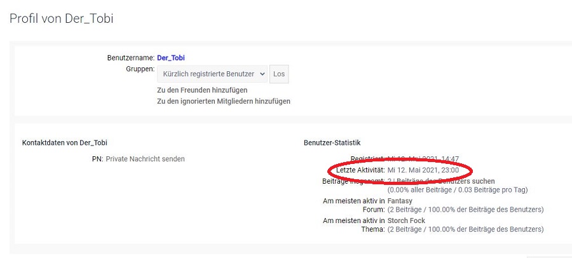Click the blue username link Der_Tobi
The width and height of the screenshot is (572, 258).
[171, 58]
